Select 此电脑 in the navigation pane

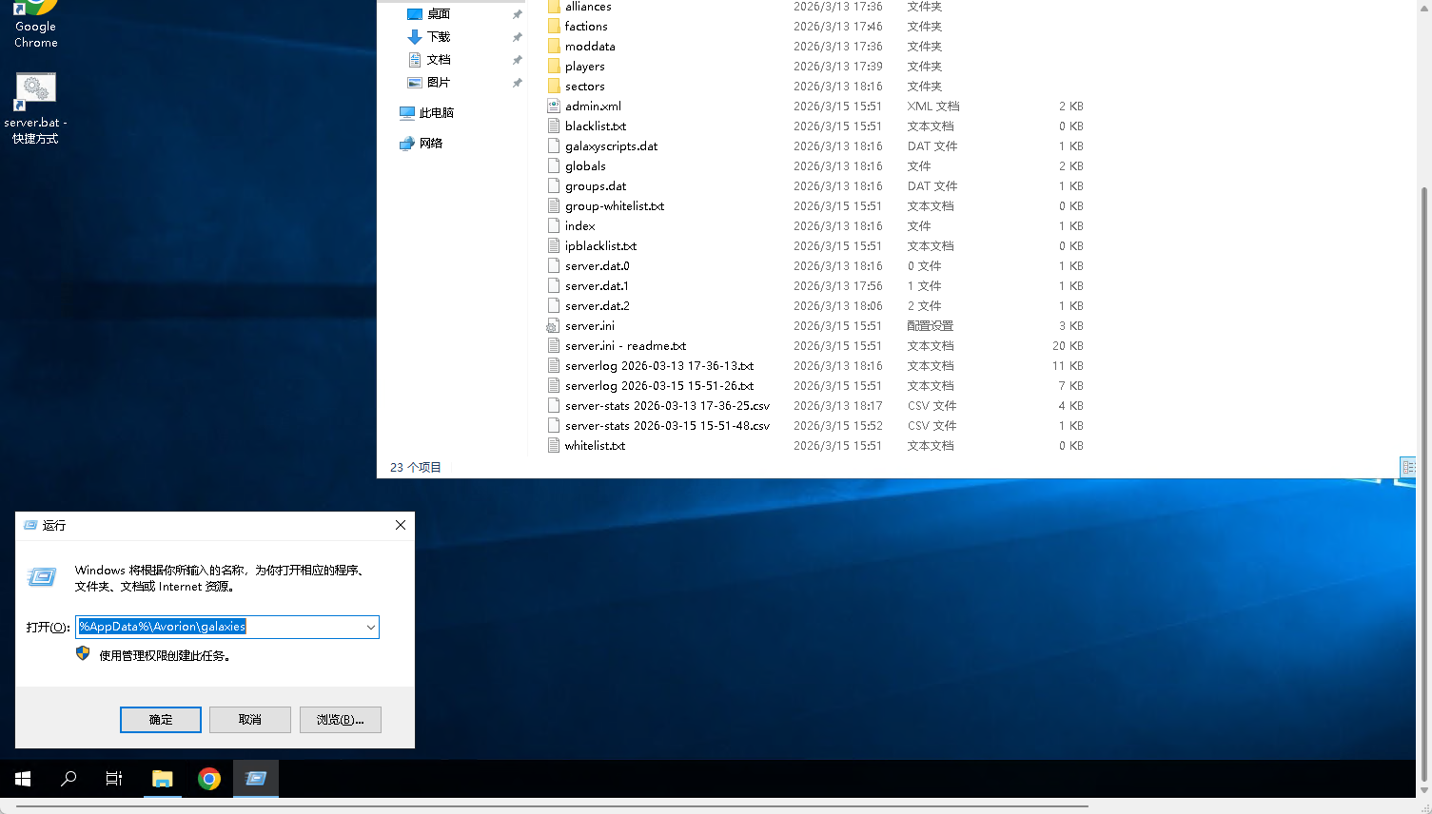(x=436, y=113)
